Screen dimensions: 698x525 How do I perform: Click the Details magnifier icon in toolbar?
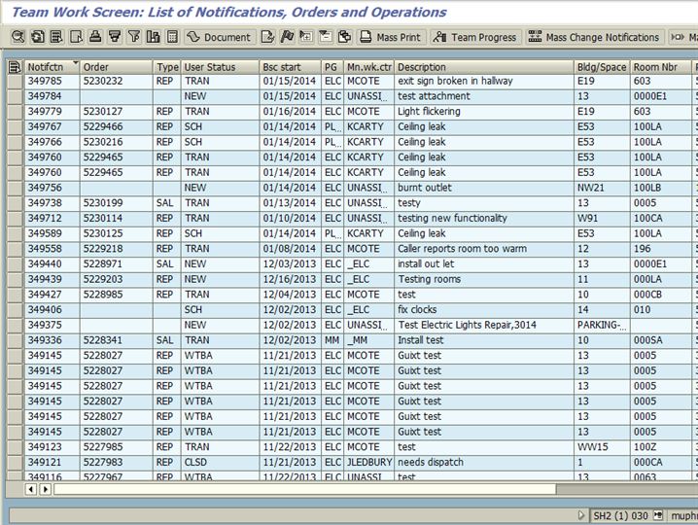tap(17, 37)
